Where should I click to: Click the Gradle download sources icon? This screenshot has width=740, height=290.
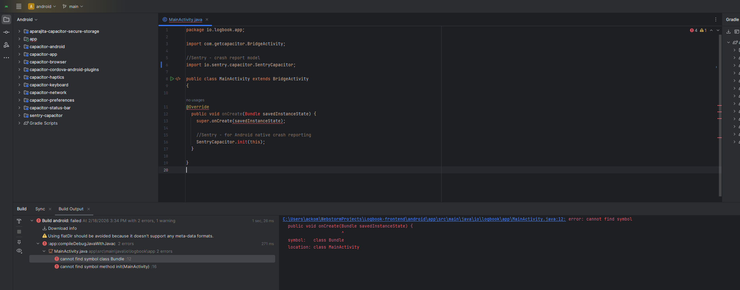pyautogui.click(x=728, y=32)
